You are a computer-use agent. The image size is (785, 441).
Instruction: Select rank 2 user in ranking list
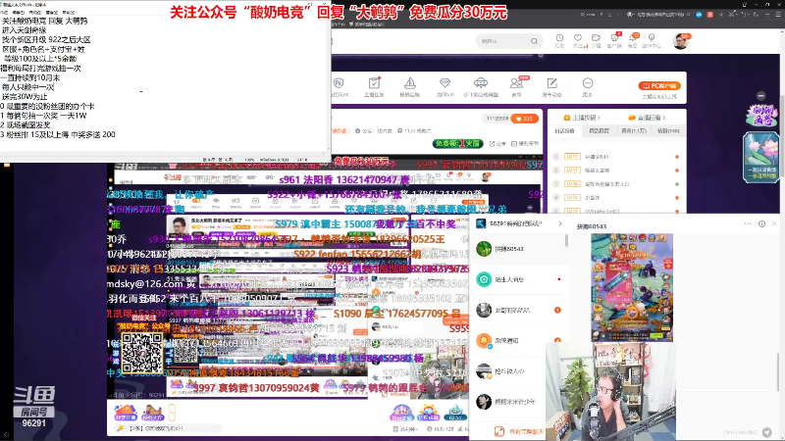click(617, 171)
